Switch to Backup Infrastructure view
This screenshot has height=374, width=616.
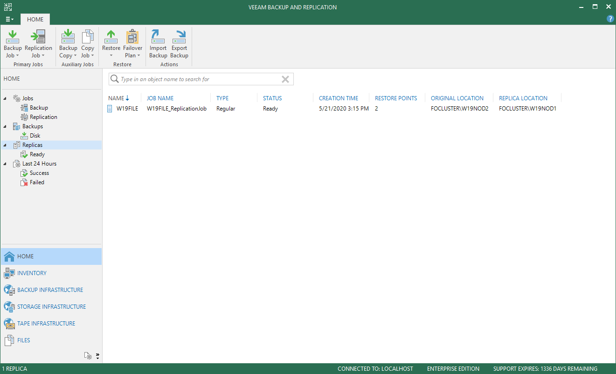(50, 290)
